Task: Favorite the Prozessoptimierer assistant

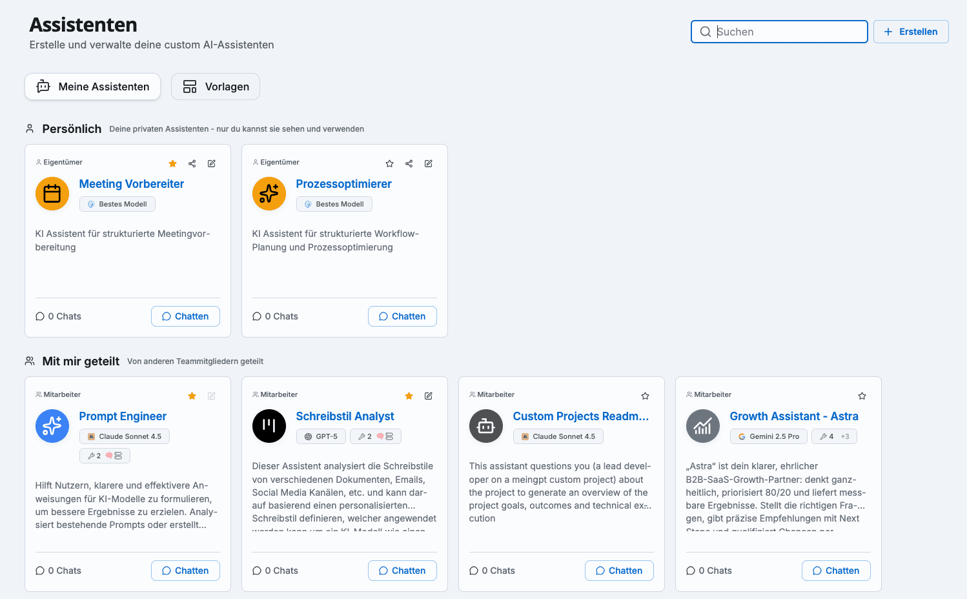Action: click(x=389, y=164)
